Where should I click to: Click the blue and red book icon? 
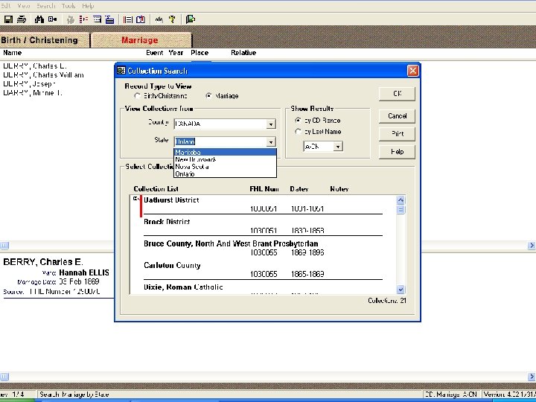pyautogui.click(x=141, y=19)
